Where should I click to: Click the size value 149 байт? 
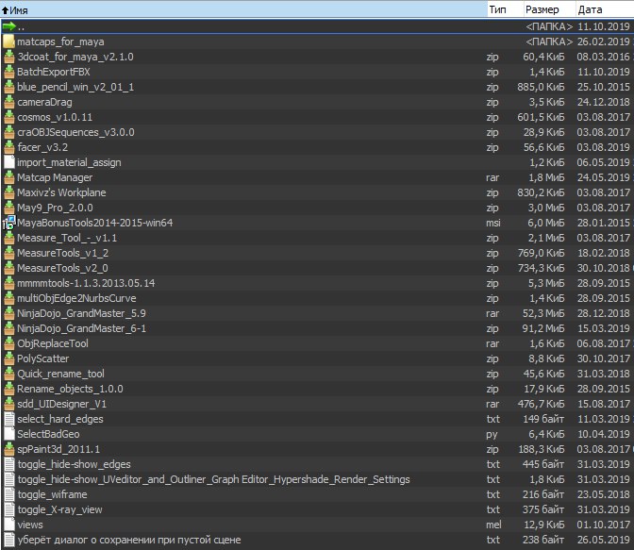pos(544,419)
